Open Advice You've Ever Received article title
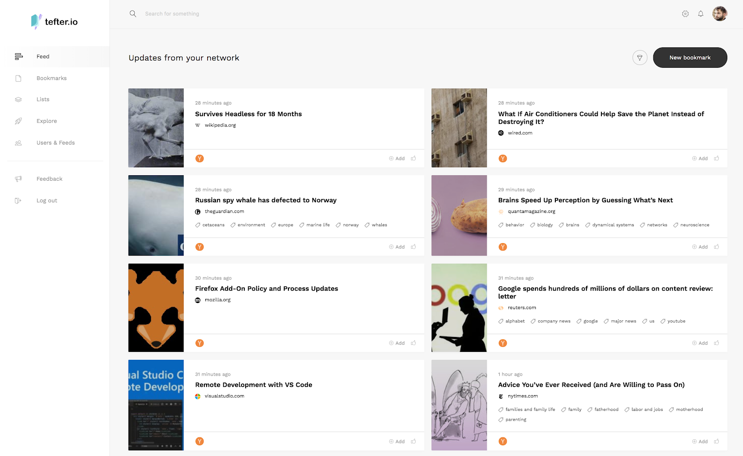Screen dimensions: 743x456 point(592,385)
